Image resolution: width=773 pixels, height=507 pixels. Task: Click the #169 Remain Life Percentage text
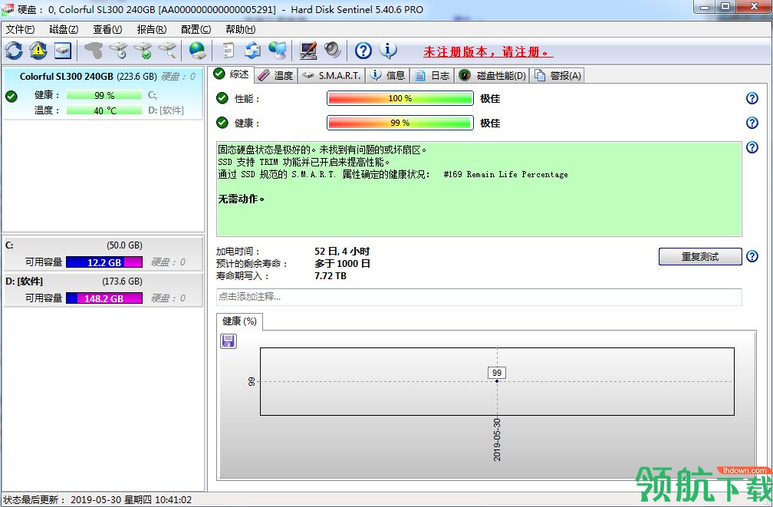pyautogui.click(x=505, y=175)
